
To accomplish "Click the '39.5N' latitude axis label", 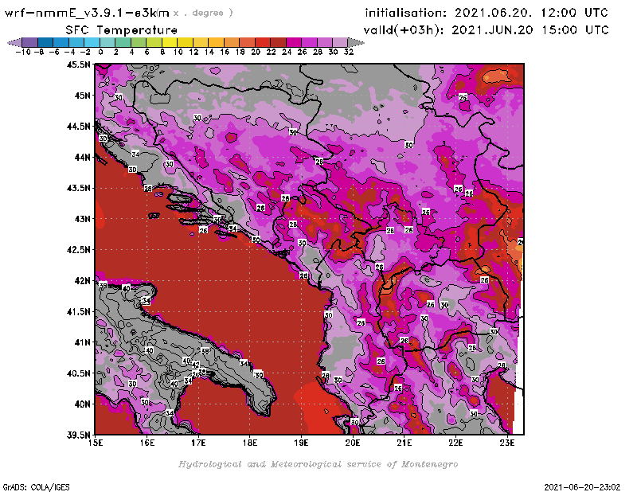I will tap(79, 435).
